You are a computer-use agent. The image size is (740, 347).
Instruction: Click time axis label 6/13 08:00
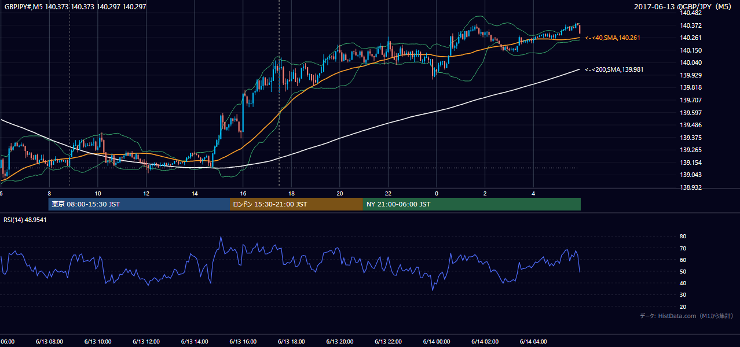tap(49, 341)
